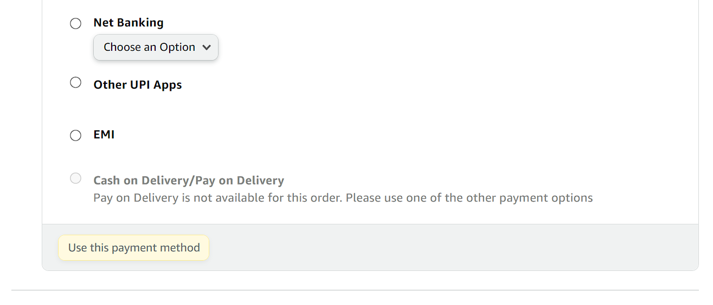The width and height of the screenshot is (713, 305).
Task: Click the "Net Banking" label text
Action: coord(129,23)
